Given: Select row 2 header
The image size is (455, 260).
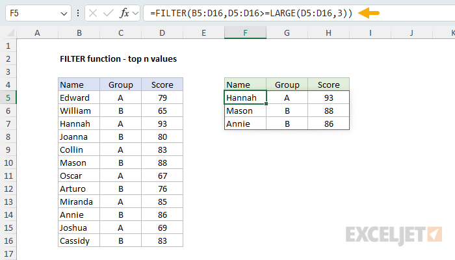Looking at the screenshot, I should coord(8,59).
